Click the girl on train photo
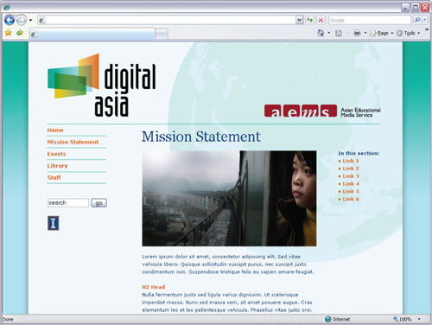This screenshot has height=325, width=432. tap(229, 198)
